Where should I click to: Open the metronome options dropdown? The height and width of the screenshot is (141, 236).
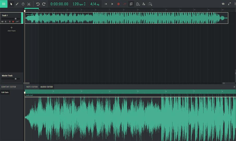138,4
